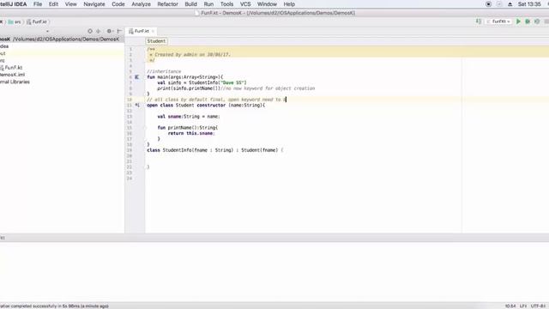
Task: Click the overridden-class gutter marker beside open class Student
Action: point(137,105)
